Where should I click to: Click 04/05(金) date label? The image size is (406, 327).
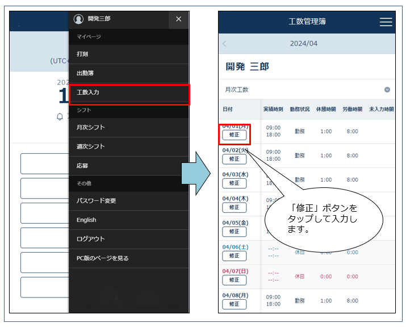[235, 223]
